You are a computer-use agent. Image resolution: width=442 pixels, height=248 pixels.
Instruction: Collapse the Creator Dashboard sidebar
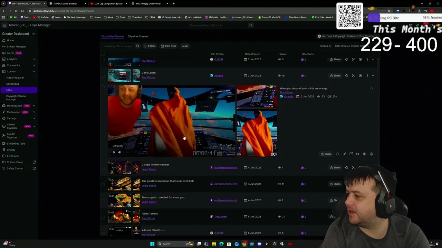[x=34, y=34]
